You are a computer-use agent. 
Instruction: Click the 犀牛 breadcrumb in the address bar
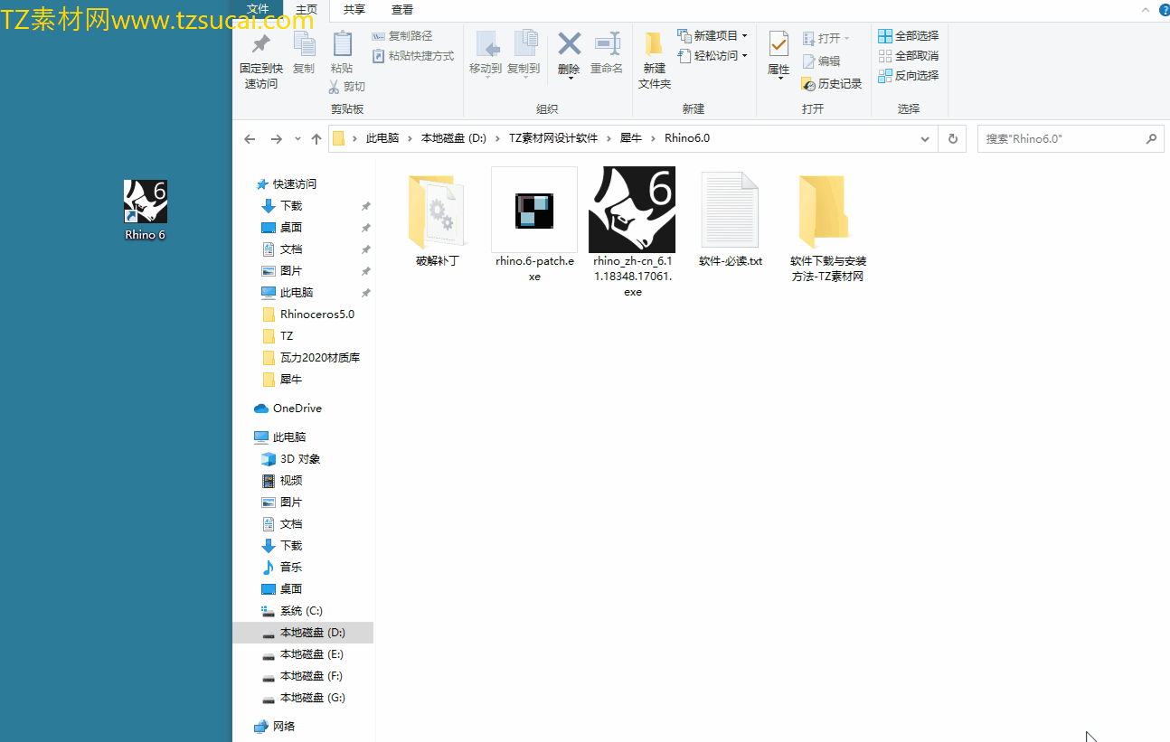[630, 138]
